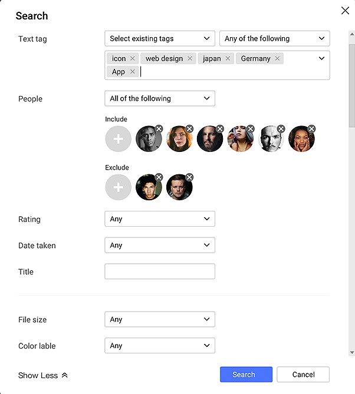Remove the 'App' tag chip

(x=133, y=72)
